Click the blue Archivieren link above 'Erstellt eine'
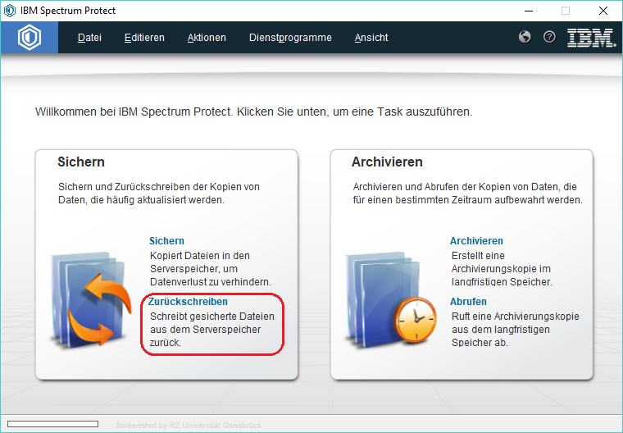The image size is (623, 433). coord(476,241)
